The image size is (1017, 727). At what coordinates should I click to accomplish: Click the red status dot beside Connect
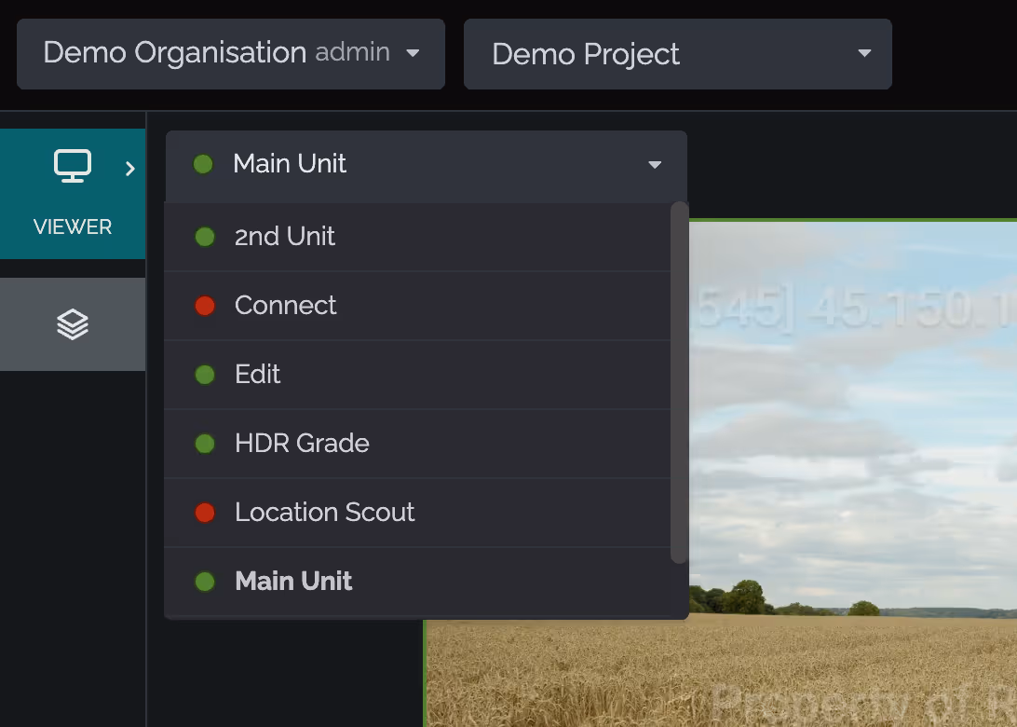tap(205, 306)
